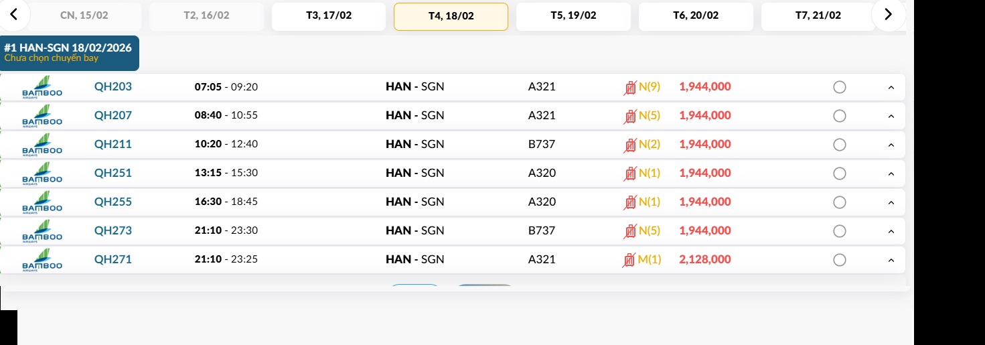Collapse details for flight QH255

tap(891, 203)
